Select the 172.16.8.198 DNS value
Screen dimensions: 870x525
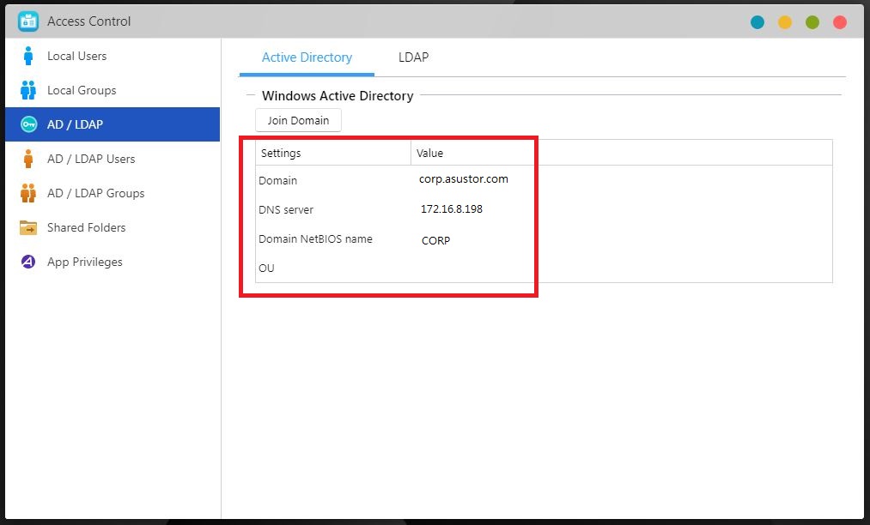click(x=452, y=209)
